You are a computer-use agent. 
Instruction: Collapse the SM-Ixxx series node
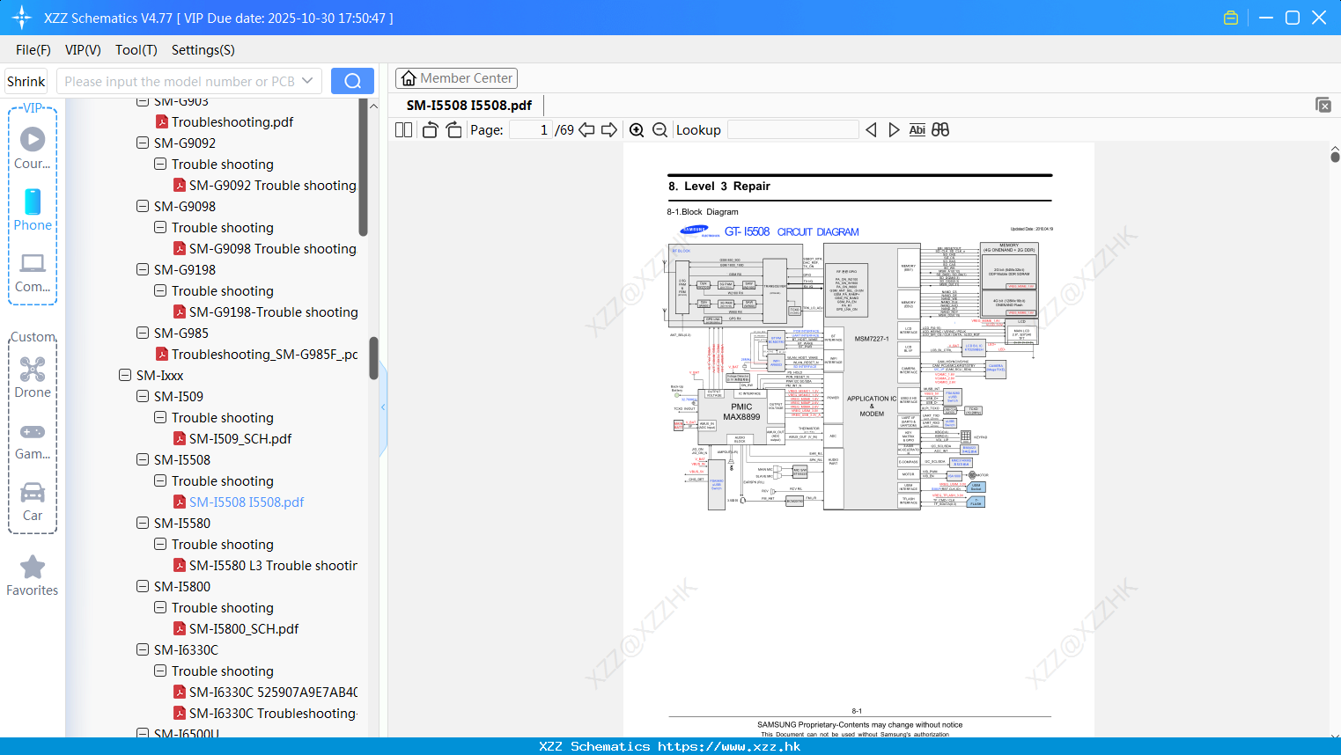125,375
